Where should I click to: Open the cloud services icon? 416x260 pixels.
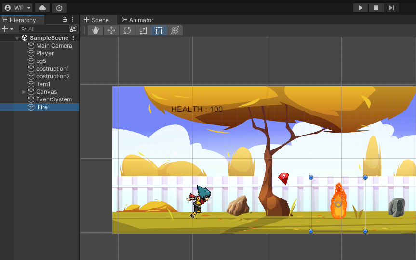pos(42,8)
